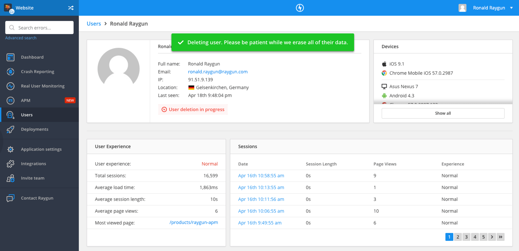Screen dimensions: 519x251
Task: Click the Normal user experience value in red
Action: (210, 164)
